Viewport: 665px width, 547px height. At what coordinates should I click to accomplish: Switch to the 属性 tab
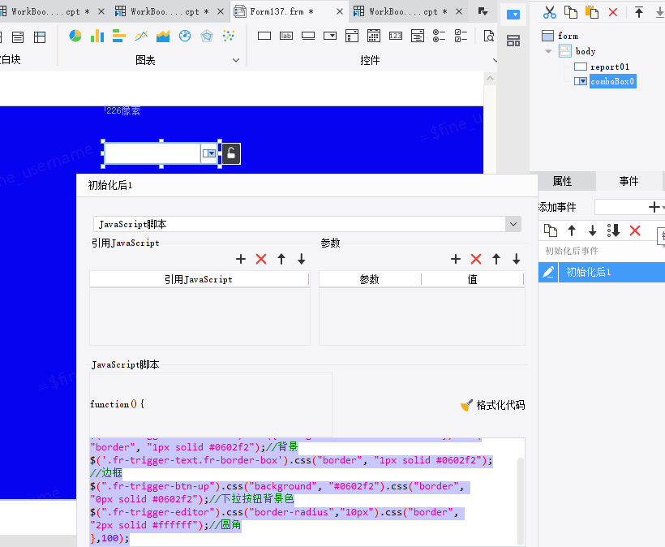tap(562, 181)
